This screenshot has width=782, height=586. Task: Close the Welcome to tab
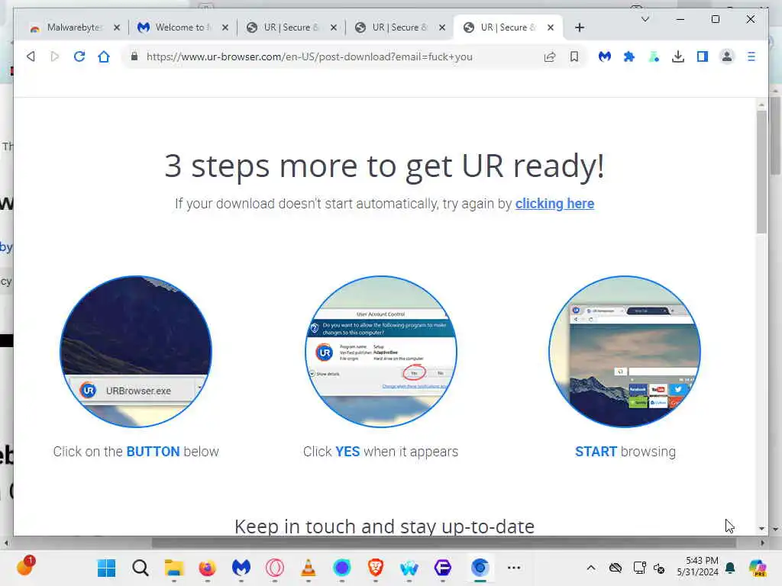pos(225,27)
